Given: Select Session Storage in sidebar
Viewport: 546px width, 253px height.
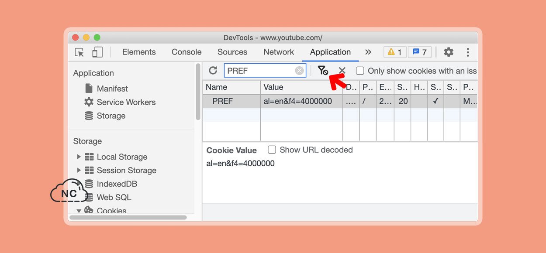Looking at the screenshot, I should [x=127, y=170].
